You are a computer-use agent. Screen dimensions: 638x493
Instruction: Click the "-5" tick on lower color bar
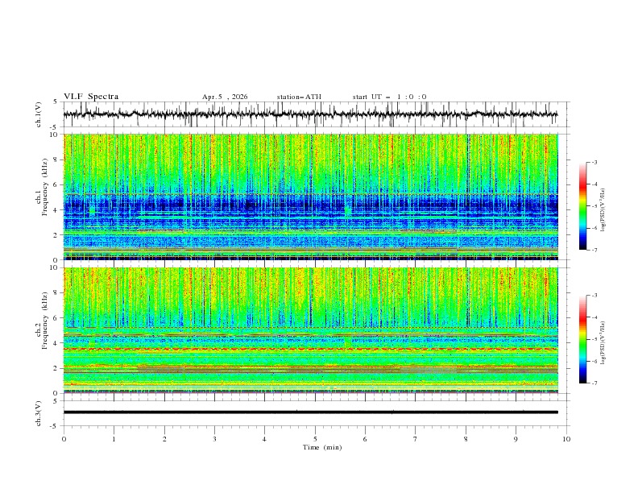tap(594, 339)
